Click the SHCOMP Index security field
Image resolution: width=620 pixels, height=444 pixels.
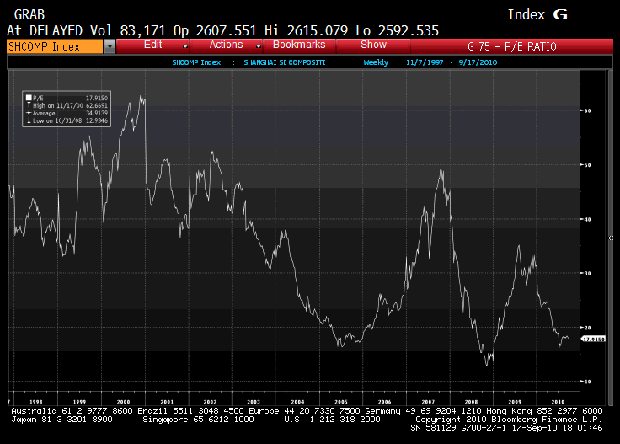(x=55, y=46)
